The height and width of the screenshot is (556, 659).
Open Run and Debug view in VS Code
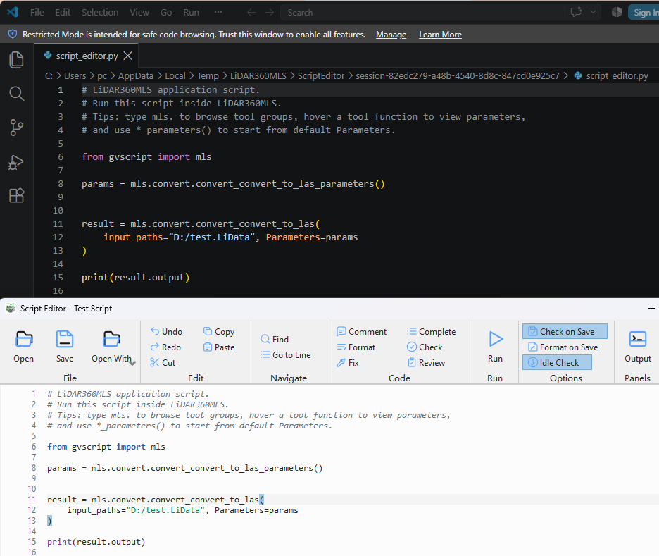[x=16, y=162]
